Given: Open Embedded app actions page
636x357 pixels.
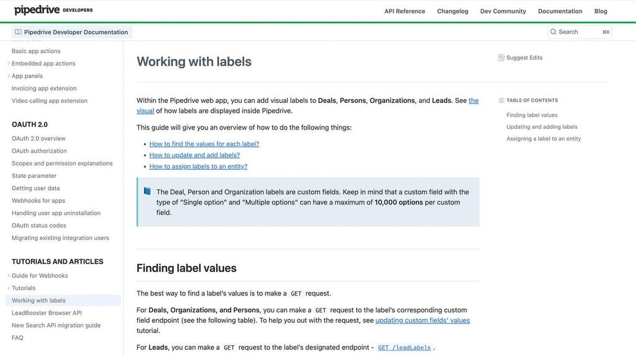Looking at the screenshot, I should click(43, 64).
